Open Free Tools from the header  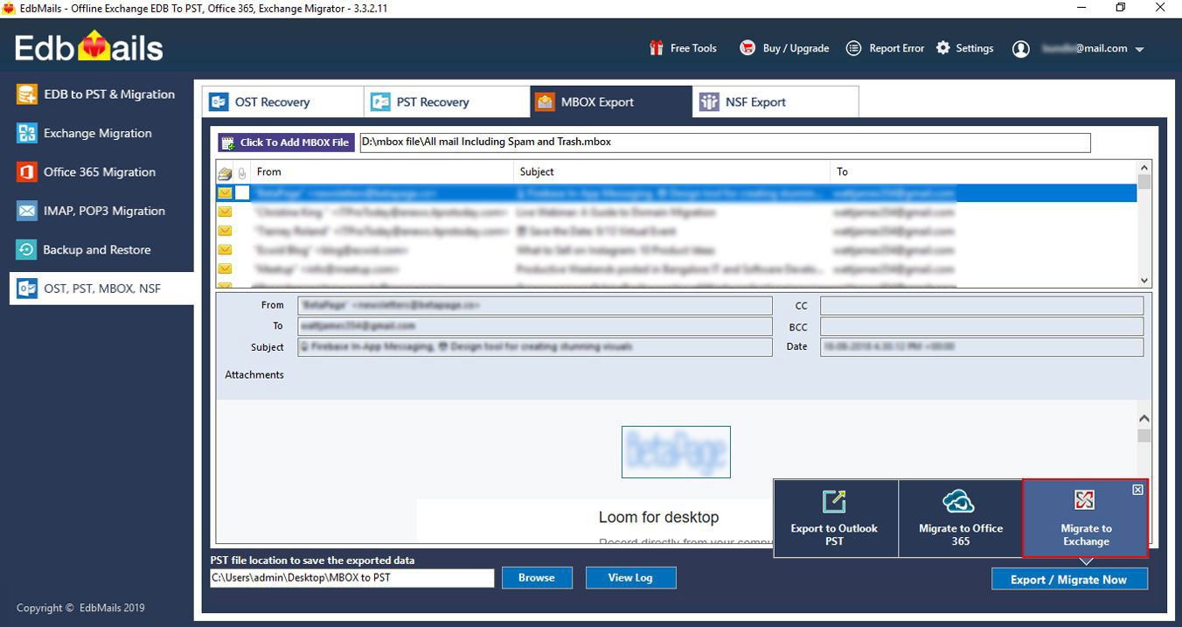(x=683, y=48)
